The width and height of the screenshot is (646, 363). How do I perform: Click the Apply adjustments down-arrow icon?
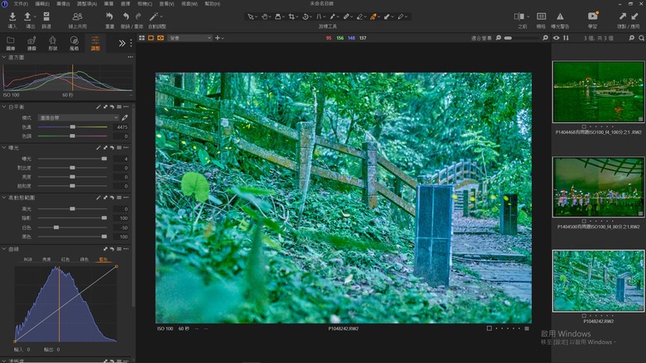point(634,17)
